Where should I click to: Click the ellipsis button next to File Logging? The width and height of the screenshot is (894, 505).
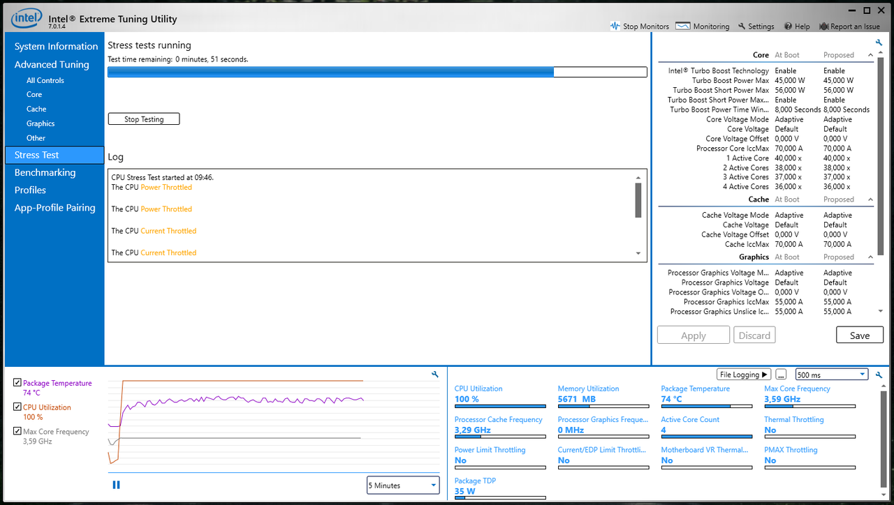[782, 375]
